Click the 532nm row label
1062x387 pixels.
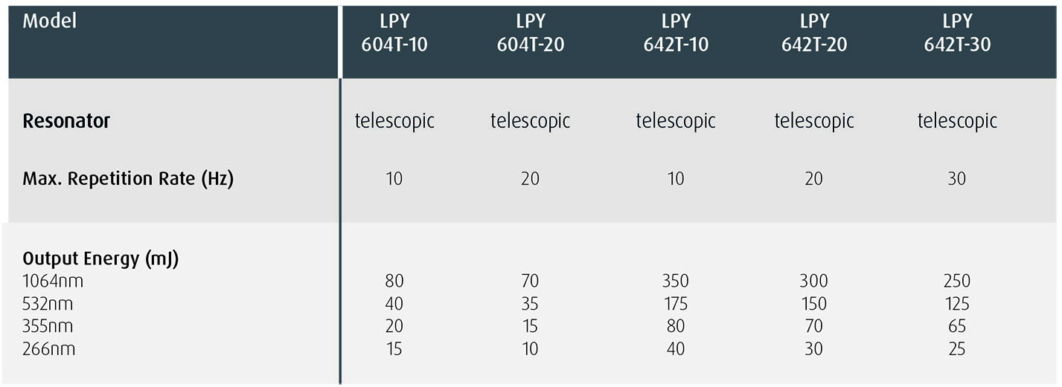click(48, 304)
